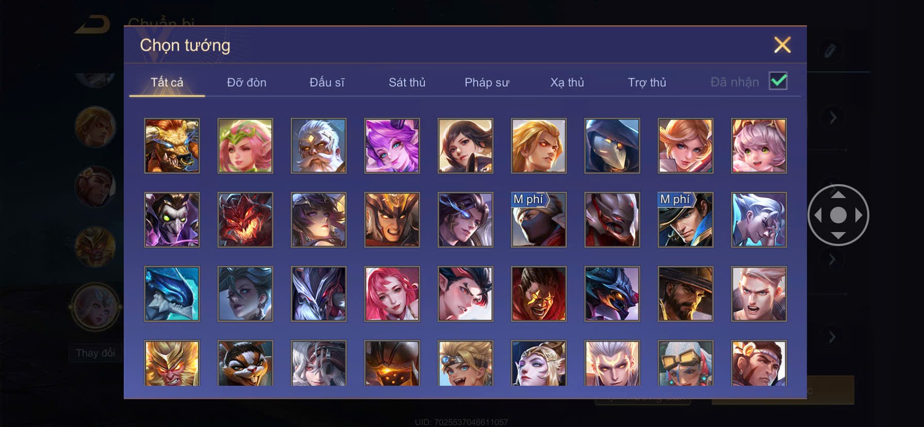The width and height of the screenshot is (924, 427).
Task: Tap the directional pad control circle
Action: pos(838,215)
